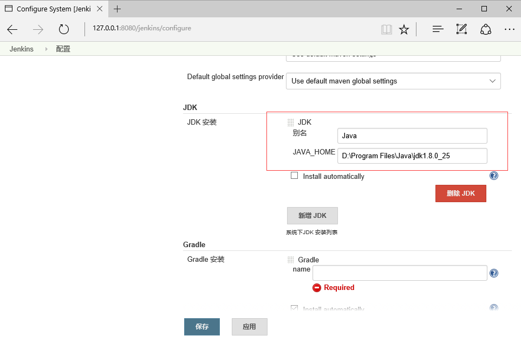Click the JDK 安装 label

point(201,122)
